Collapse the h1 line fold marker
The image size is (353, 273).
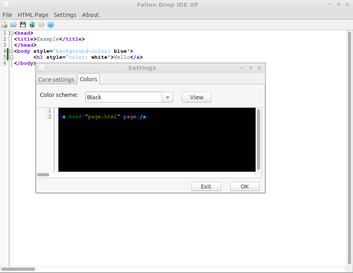click(11, 57)
